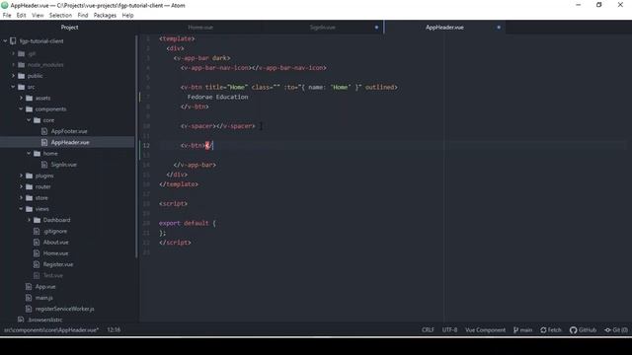Collapse the fgp-tutorial-client root folder

[x=5, y=41]
